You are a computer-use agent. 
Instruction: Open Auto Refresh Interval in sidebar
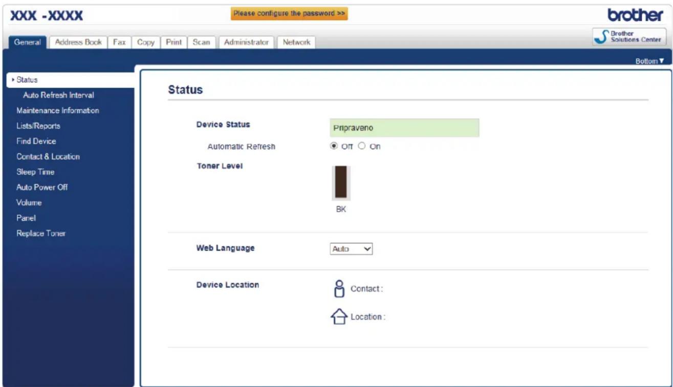click(58, 95)
